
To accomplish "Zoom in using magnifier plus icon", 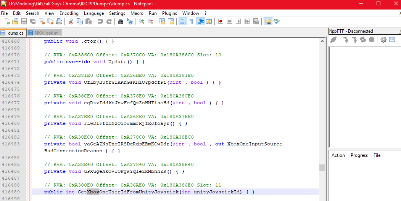I will coord(142,22).
